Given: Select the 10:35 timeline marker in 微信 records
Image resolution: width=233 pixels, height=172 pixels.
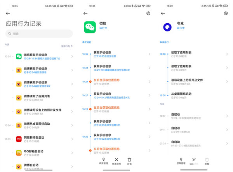Looking at the screenshot, I should point(90,54).
